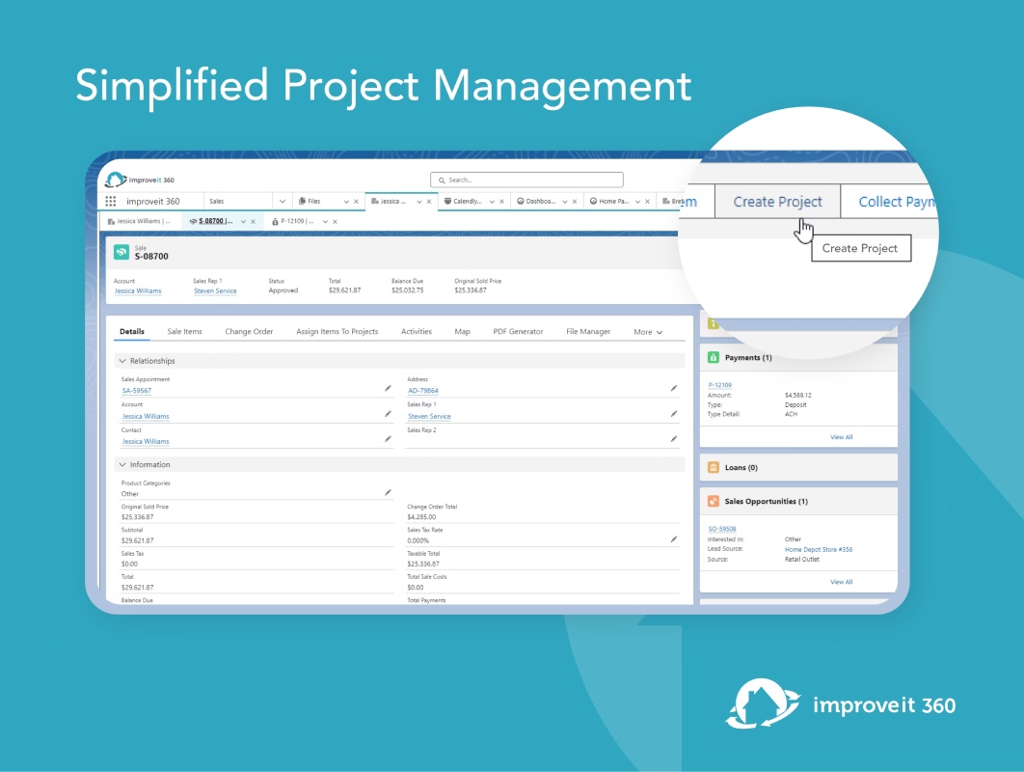
Task: Open Jessica tab dropdown chevron
Action: 419,202
